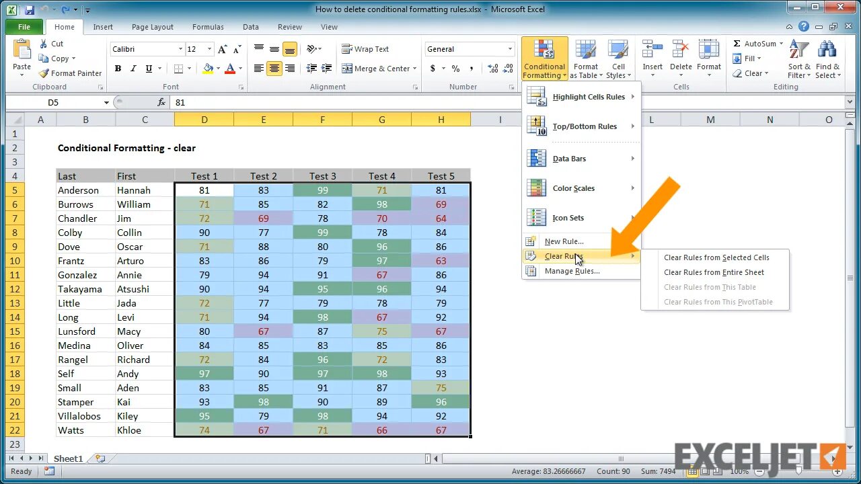The height and width of the screenshot is (484, 861).
Task: Click the Name Box showing D5
Action: 54,102
